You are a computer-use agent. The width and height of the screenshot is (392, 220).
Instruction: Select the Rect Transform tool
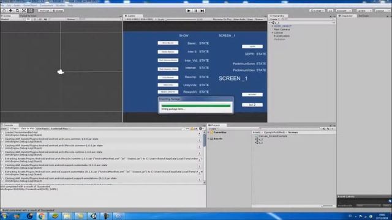pos(31,11)
